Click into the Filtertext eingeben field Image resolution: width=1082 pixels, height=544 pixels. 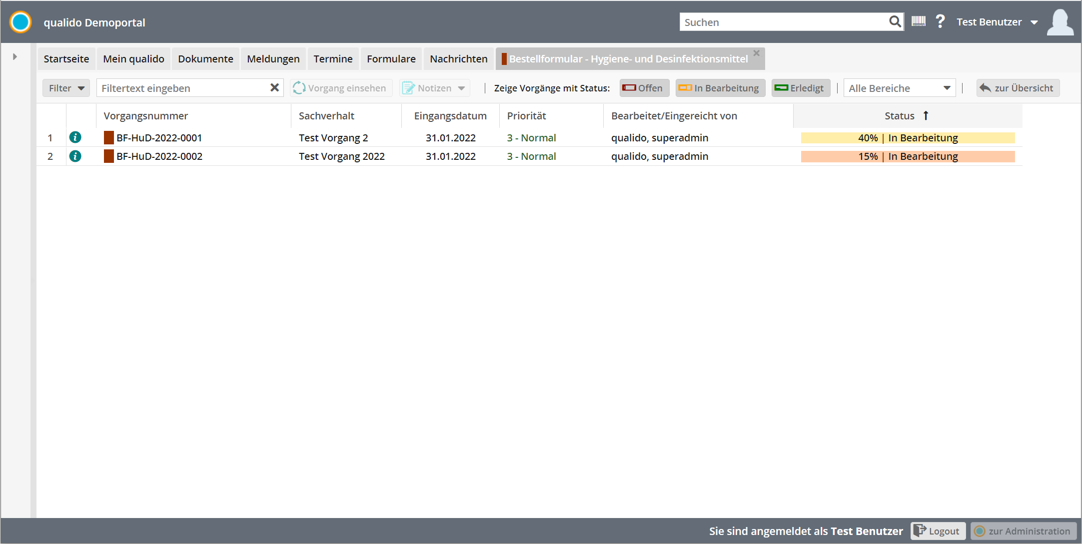coord(182,88)
